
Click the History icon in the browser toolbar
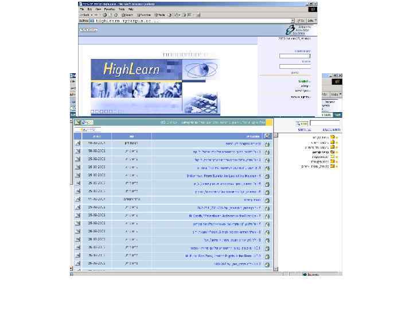(x=170, y=15)
